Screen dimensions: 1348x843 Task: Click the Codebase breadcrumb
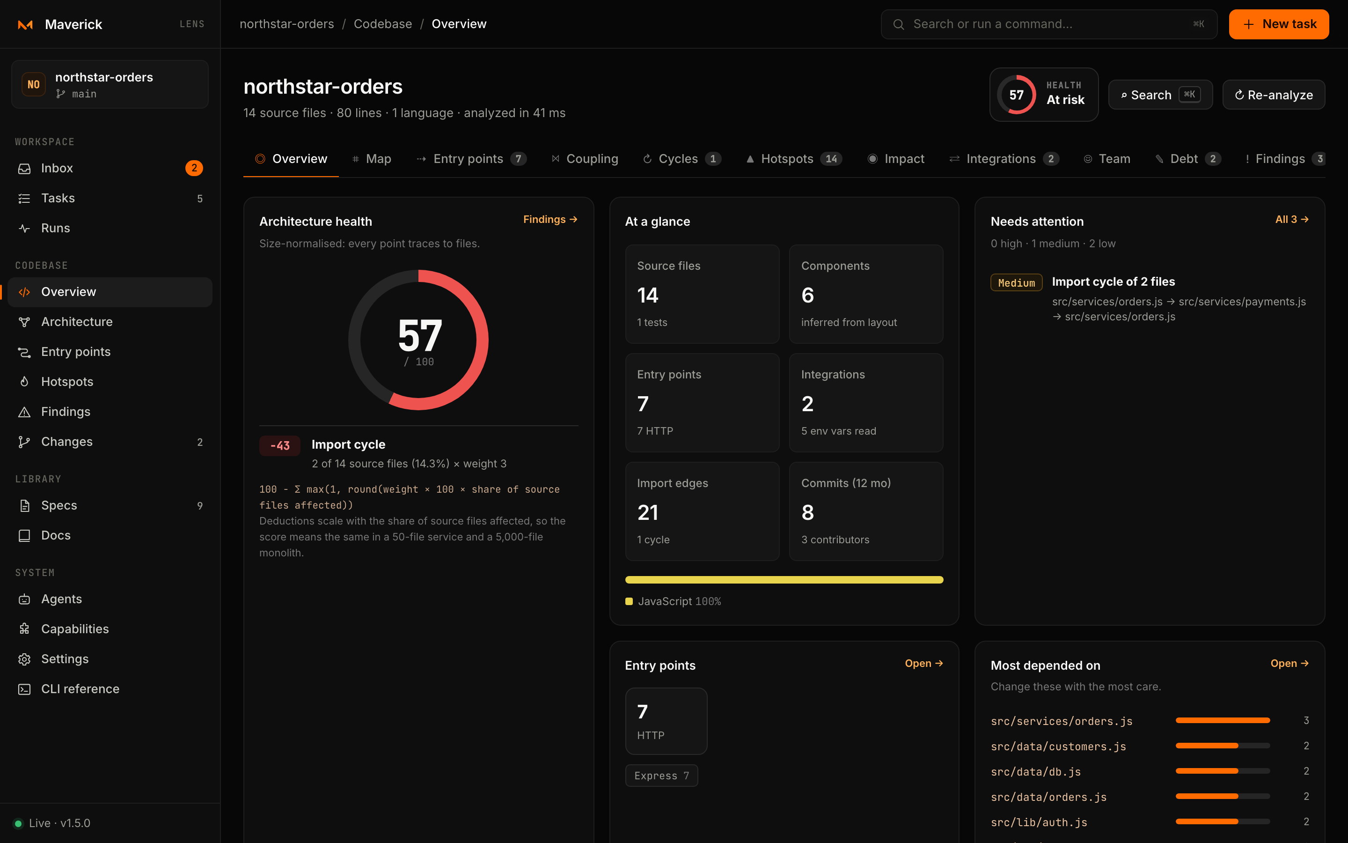(383, 24)
